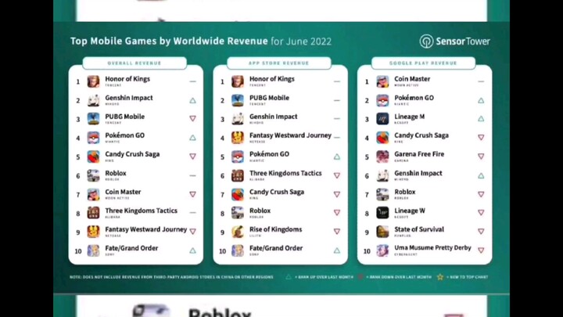Click the PUBG Mobile icon in Overall Revenue
This screenshot has height=317, width=563.
(93, 119)
